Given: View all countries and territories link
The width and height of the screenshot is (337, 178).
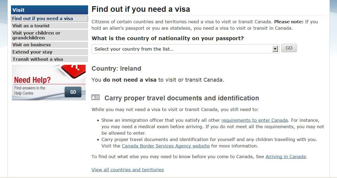Looking at the screenshot, I should [x=128, y=170].
